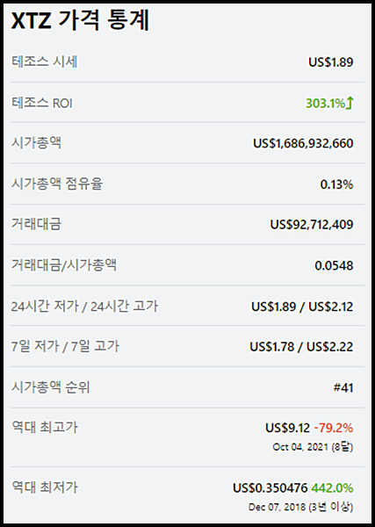Select the 테조스 ROI label
Image resolution: width=375 pixels, height=527 pixels.
[42, 103]
